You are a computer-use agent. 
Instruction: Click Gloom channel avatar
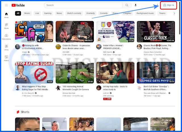(18, 47)
